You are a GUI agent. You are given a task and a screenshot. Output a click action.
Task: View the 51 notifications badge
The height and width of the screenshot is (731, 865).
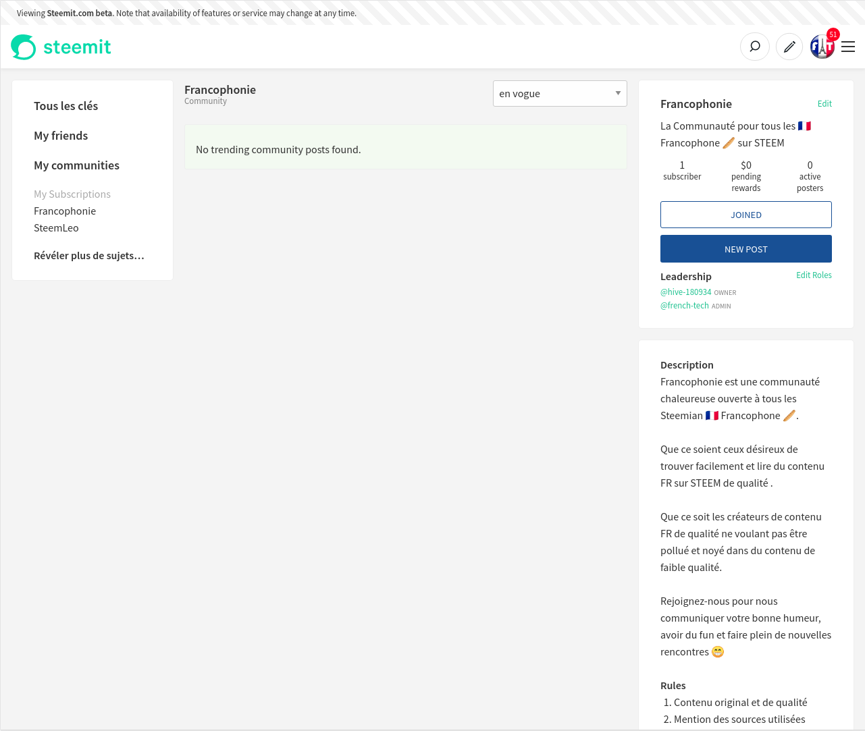click(x=833, y=34)
